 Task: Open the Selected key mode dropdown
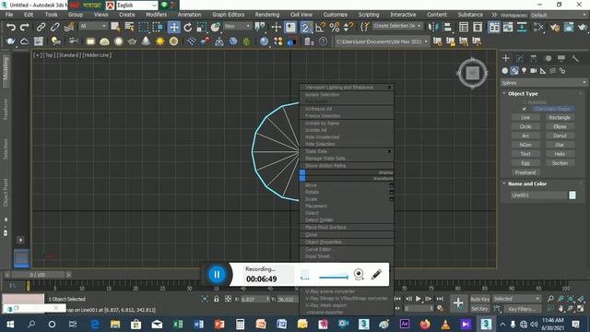pos(516,299)
